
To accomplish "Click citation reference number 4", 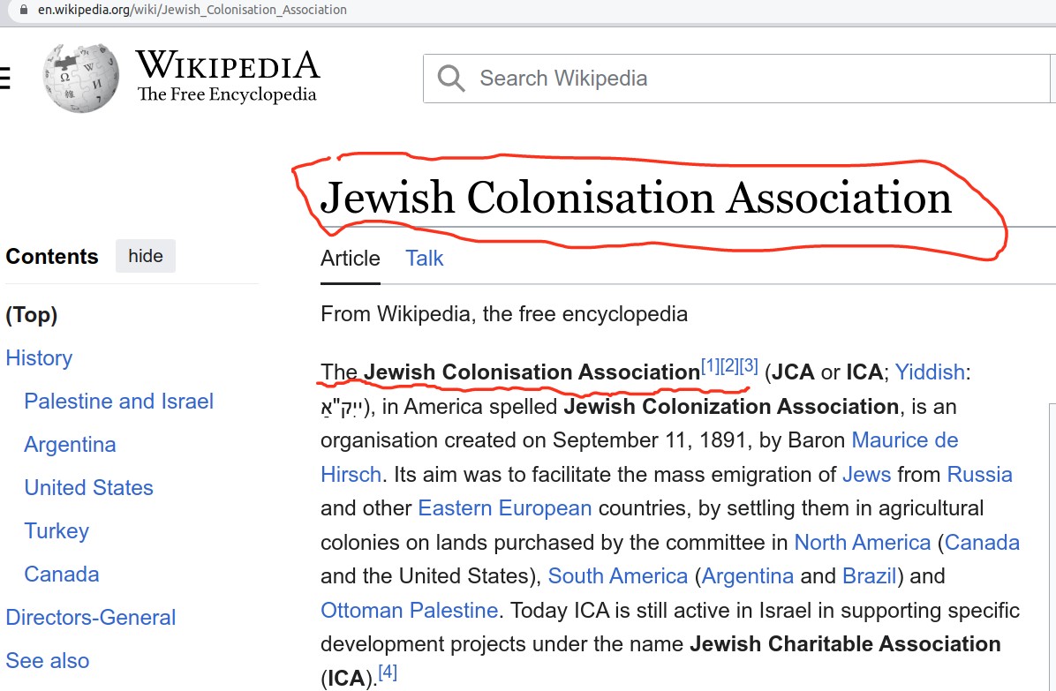I will click(388, 673).
